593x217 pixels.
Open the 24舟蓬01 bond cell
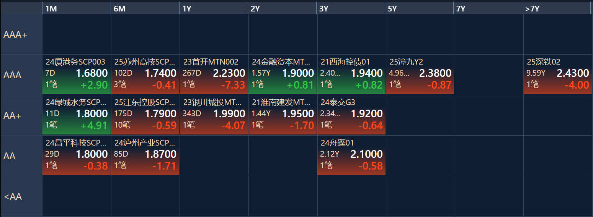point(351,155)
